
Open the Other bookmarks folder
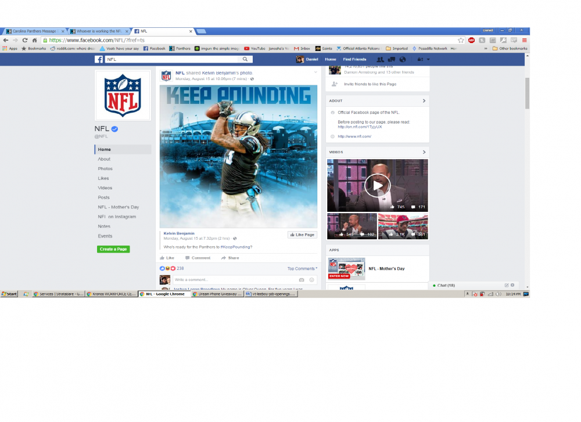[510, 49]
